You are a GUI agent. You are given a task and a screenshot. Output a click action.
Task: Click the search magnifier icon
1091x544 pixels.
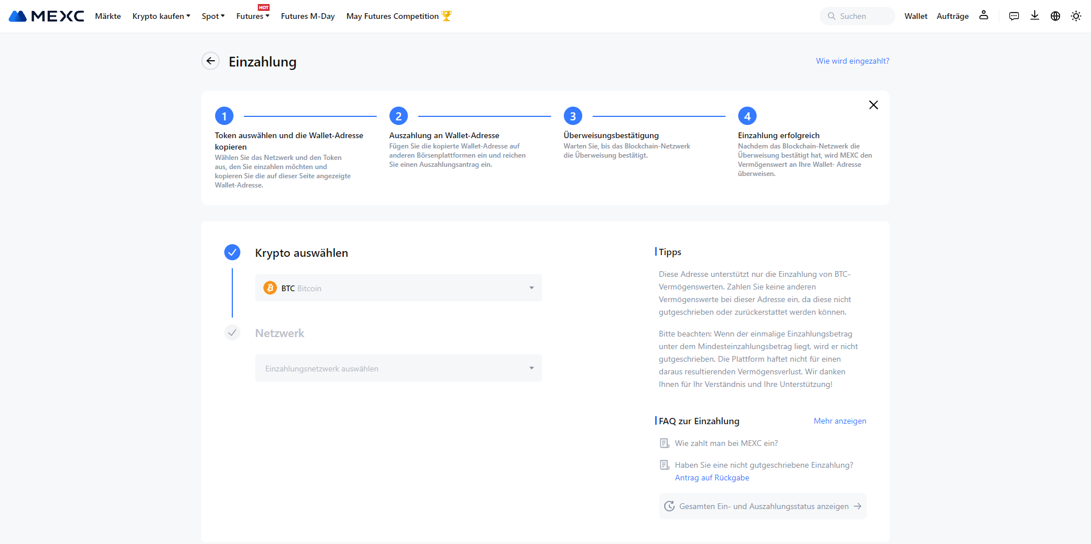click(x=831, y=16)
